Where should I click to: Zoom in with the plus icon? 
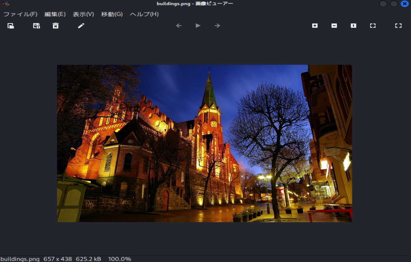tap(315, 26)
